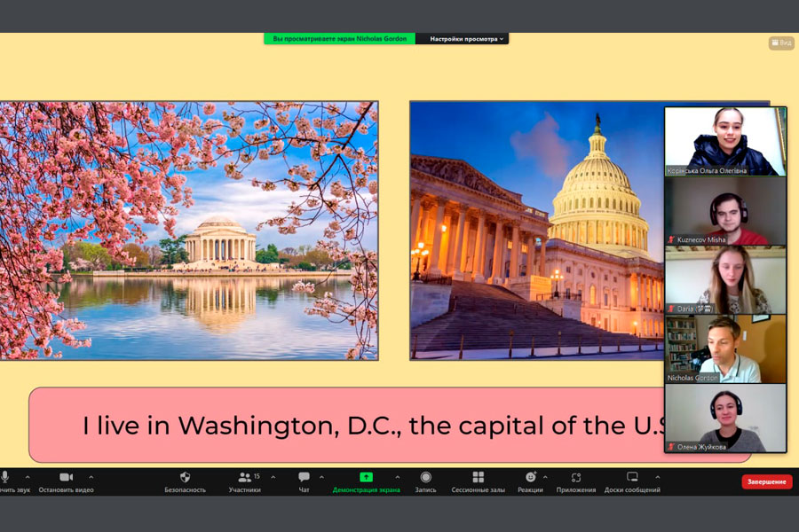
Task: Expand screen share options arrow
Action: 398,478
